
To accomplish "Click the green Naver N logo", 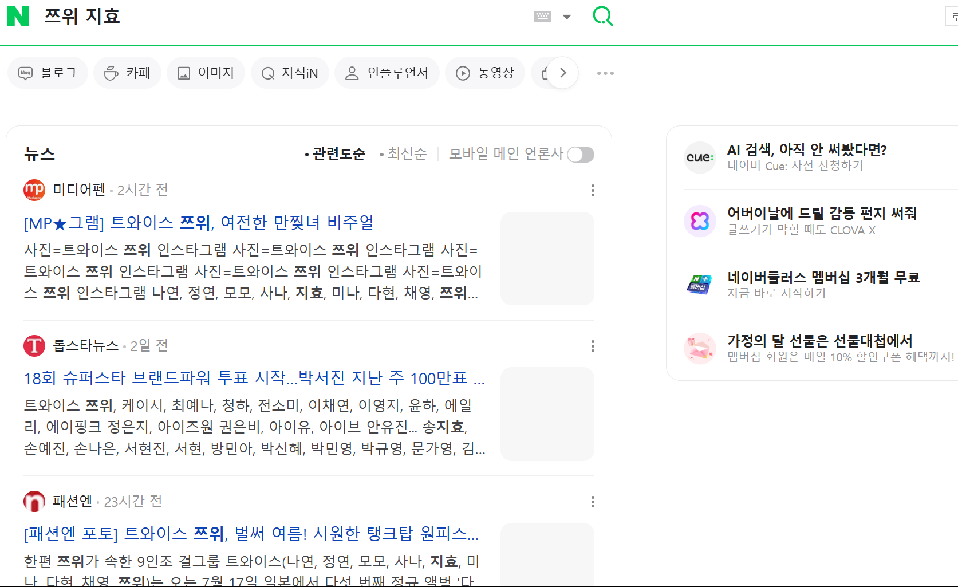I will (x=18, y=17).
